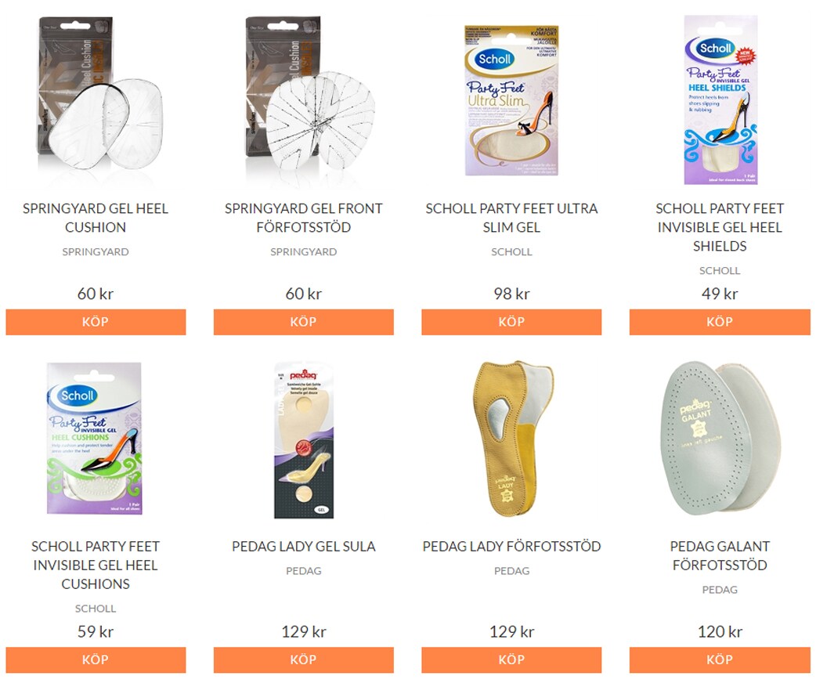This screenshot has width=816, height=683.
Task: Open Springyard Gel Front Förfotsstöd product image
Action: 310,94
